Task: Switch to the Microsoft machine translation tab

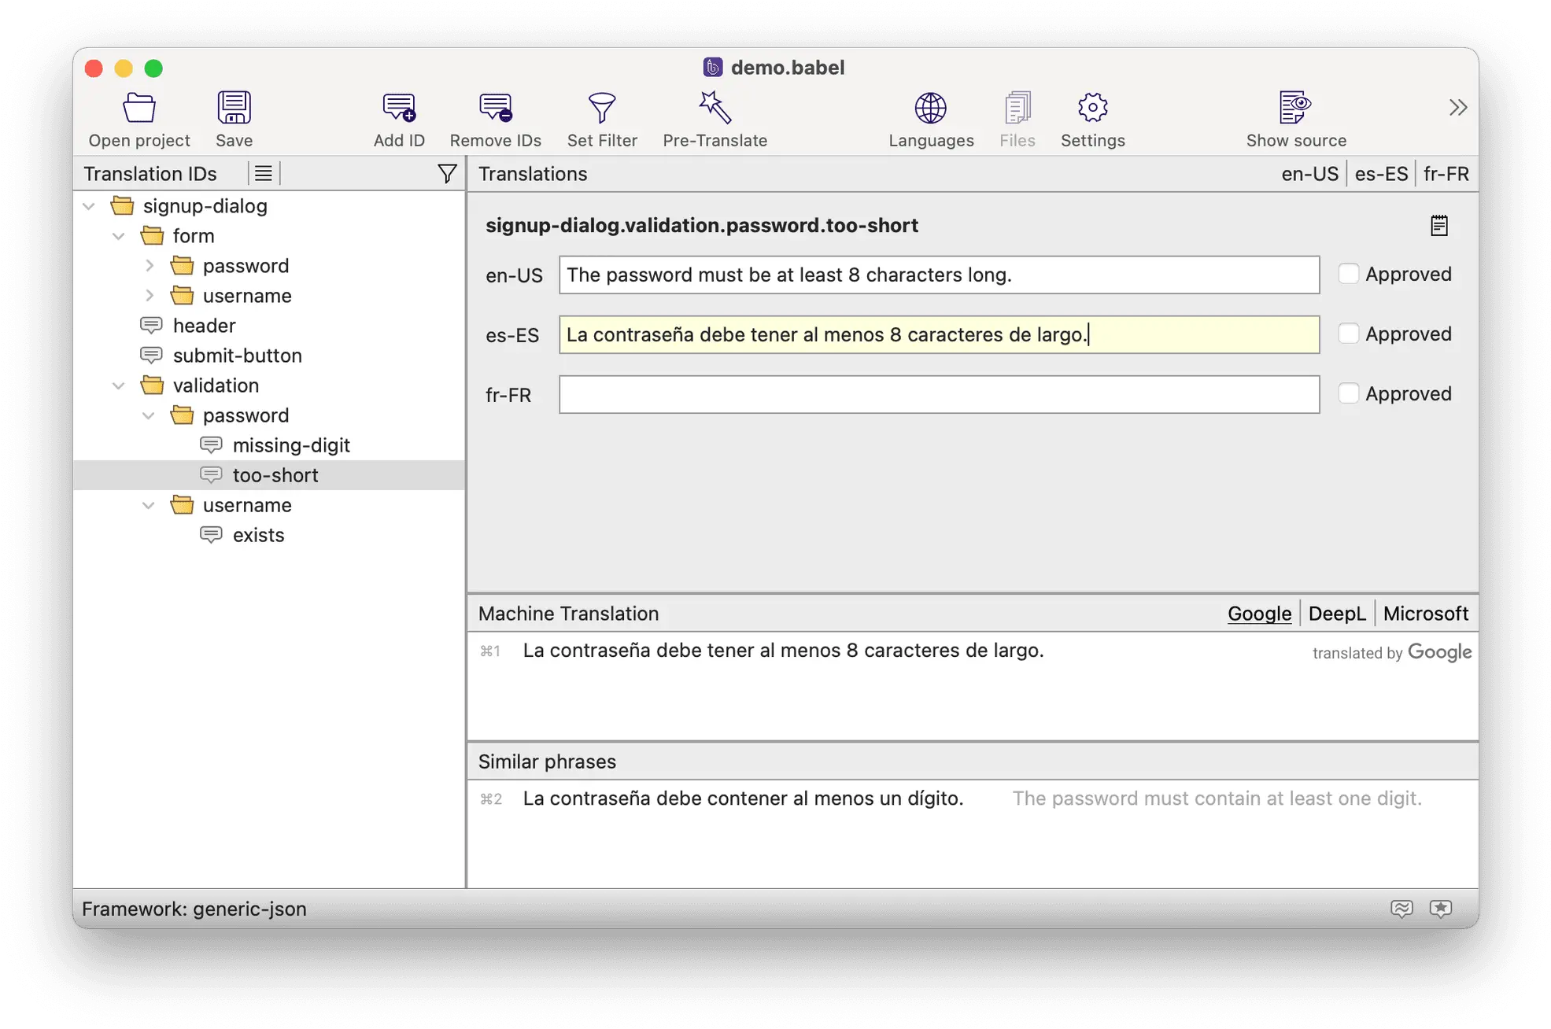Action: (1424, 614)
